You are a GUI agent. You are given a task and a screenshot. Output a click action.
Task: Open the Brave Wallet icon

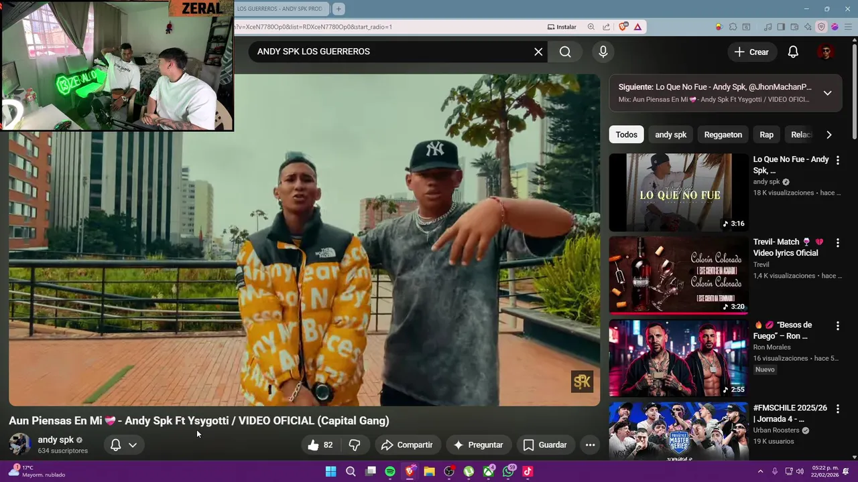pyautogui.click(x=794, y=27)
